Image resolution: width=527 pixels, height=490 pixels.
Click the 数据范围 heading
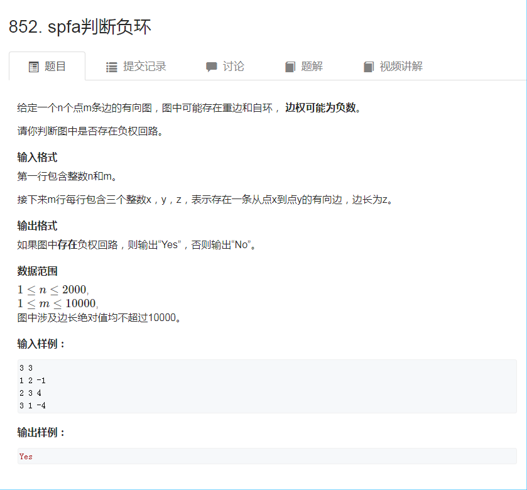tap(37, 271)
